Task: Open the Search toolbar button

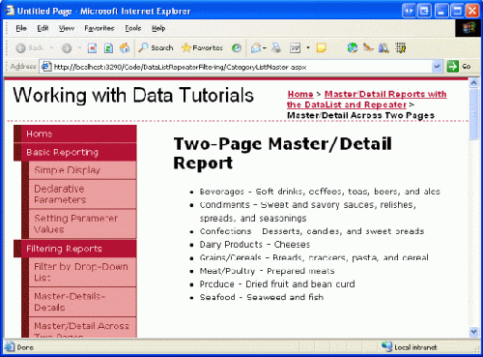Action: [x=156, y=48]
